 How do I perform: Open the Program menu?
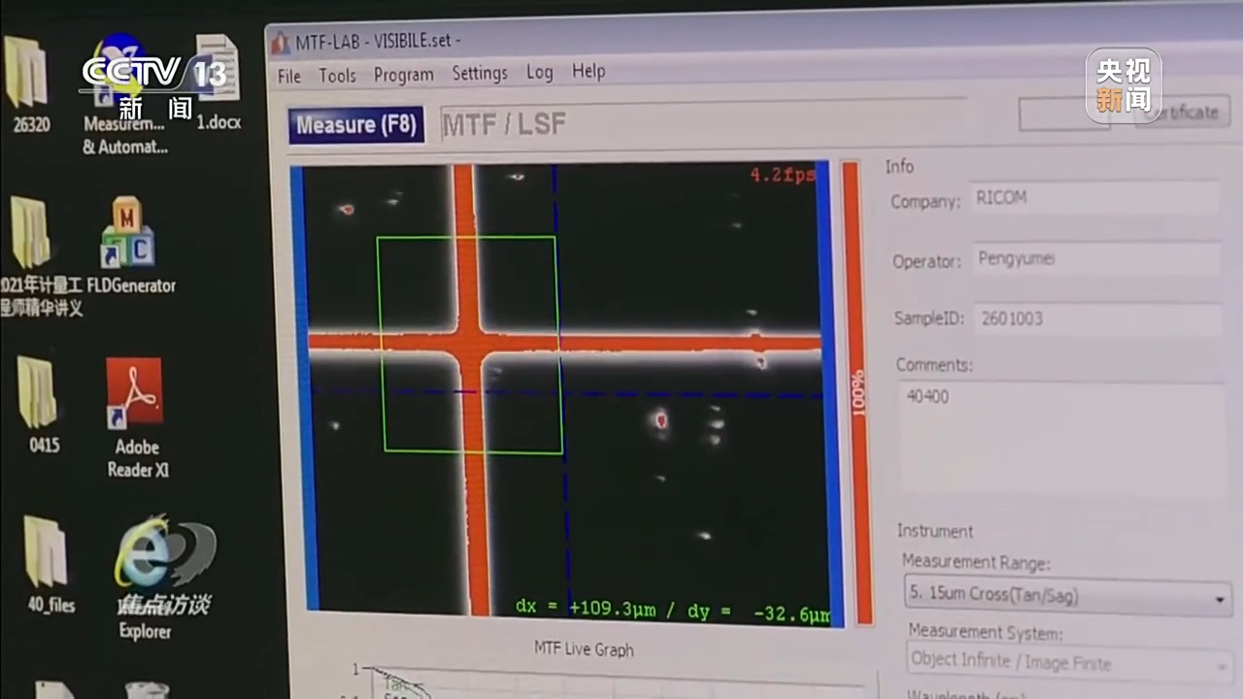point(404,75)
